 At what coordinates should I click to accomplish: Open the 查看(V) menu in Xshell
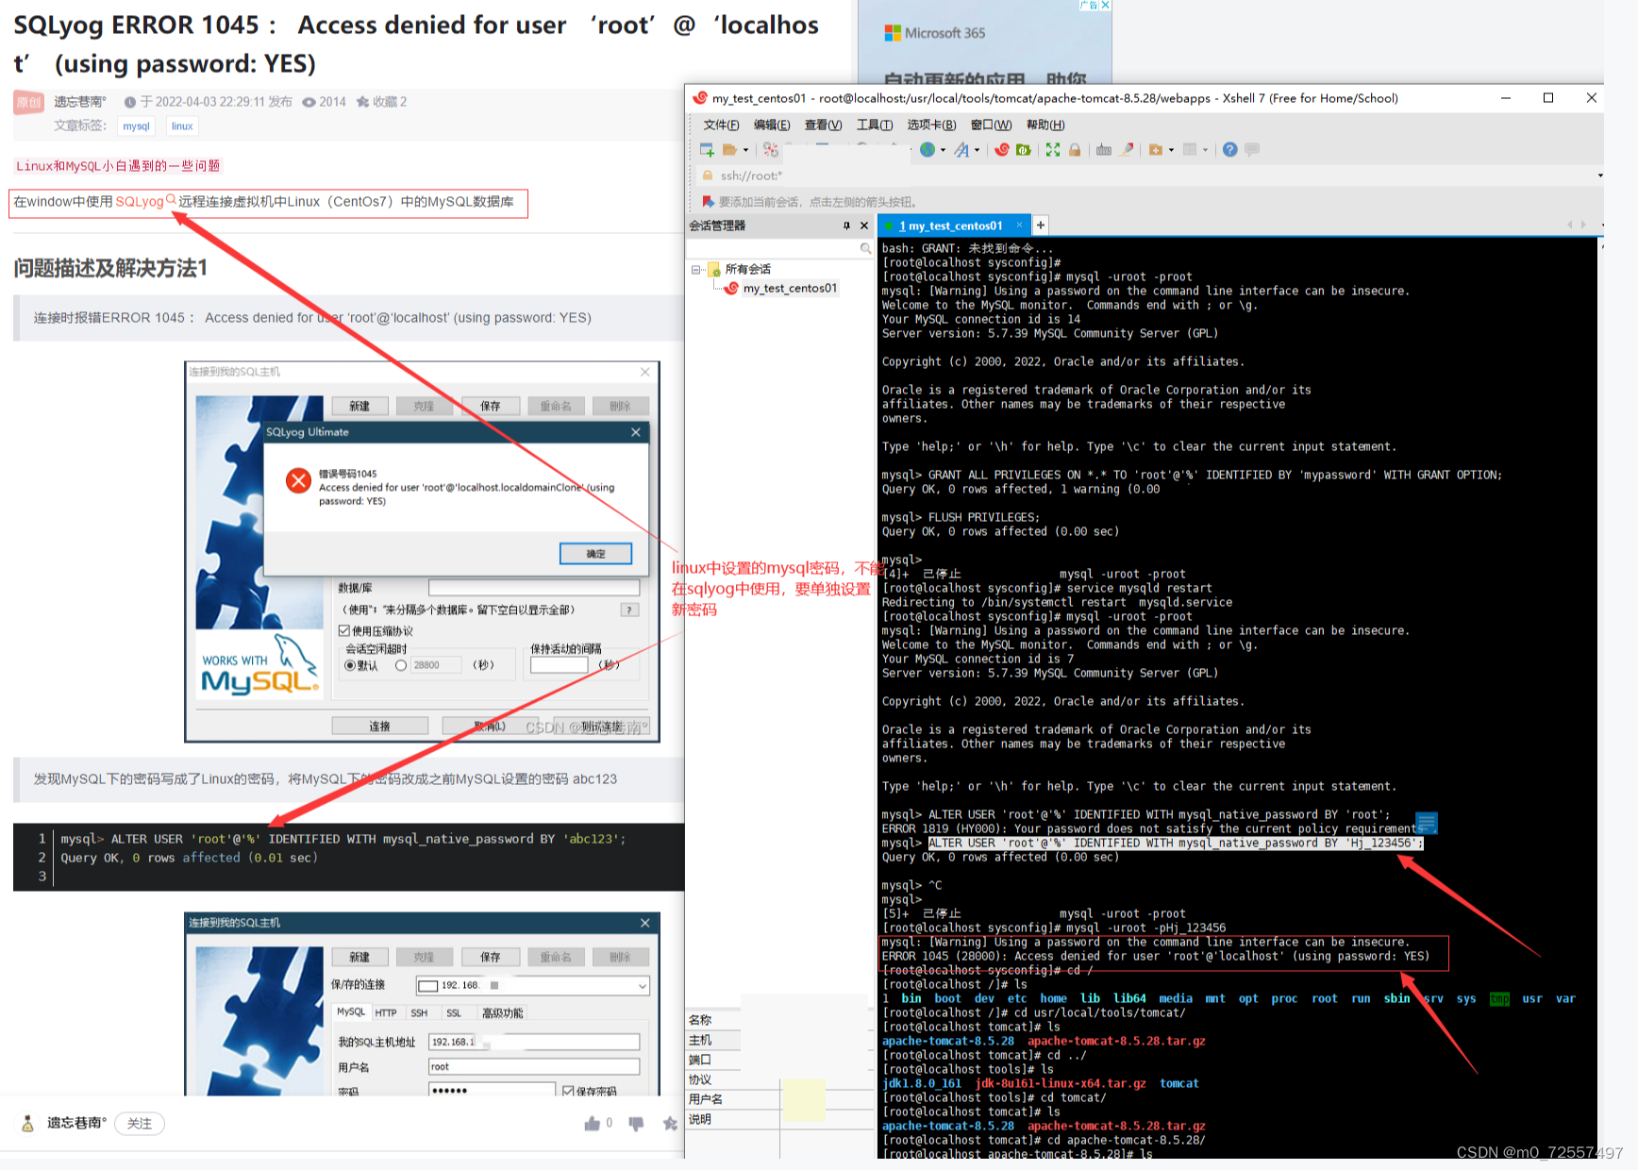[x=823, y=125]
